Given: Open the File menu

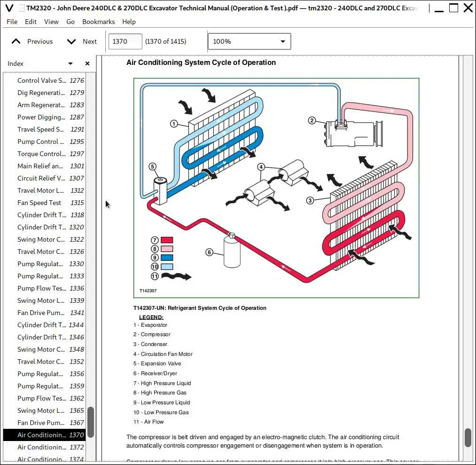Looking at the screenshot, I should pos(12,22).
